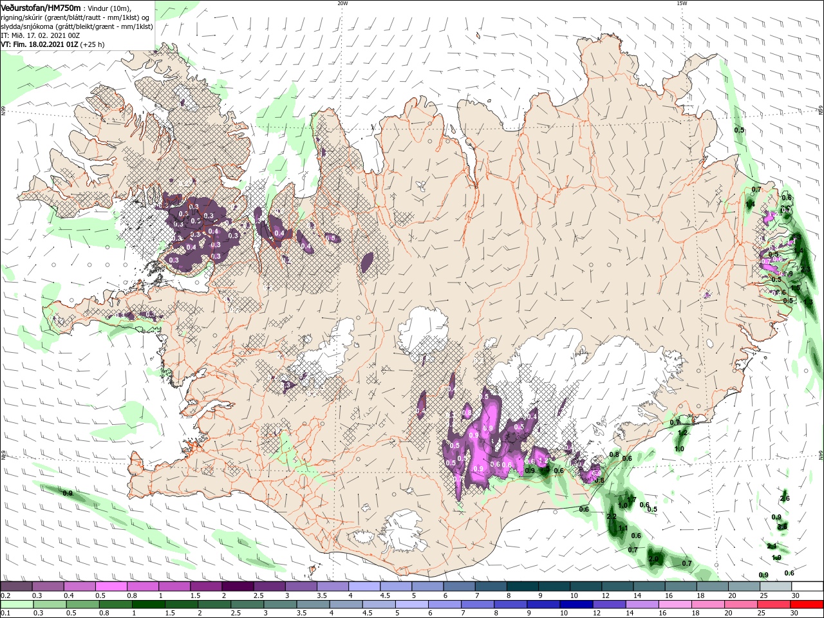Screen dimensions: 824x618
Task: Click the snow scale swatch starting at 1
Action: coord(174,586)
